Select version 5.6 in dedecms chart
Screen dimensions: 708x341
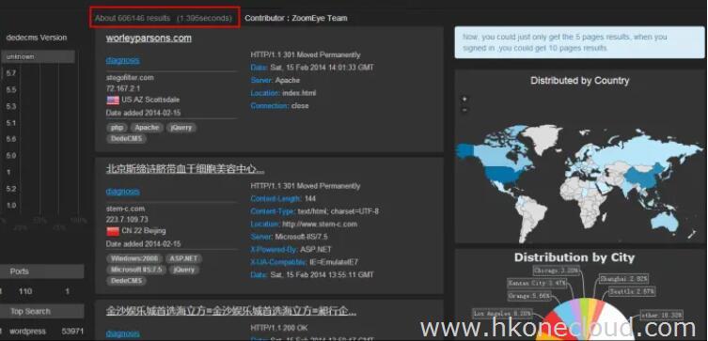tap(11, 139)
